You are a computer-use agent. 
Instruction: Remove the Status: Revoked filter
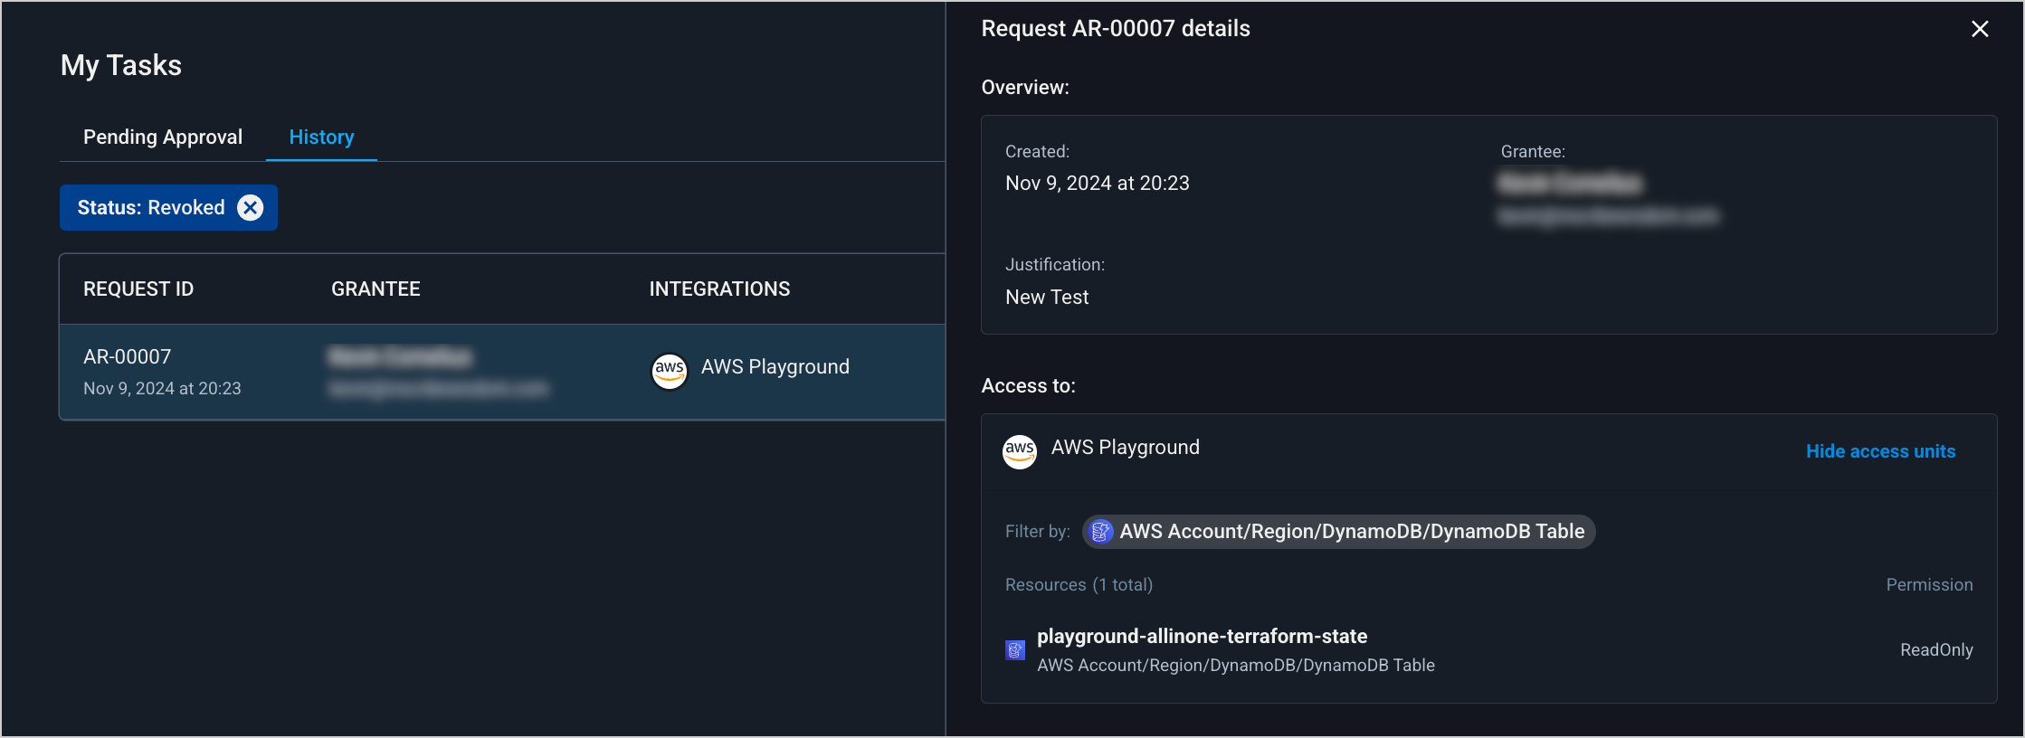pos(250,208)
